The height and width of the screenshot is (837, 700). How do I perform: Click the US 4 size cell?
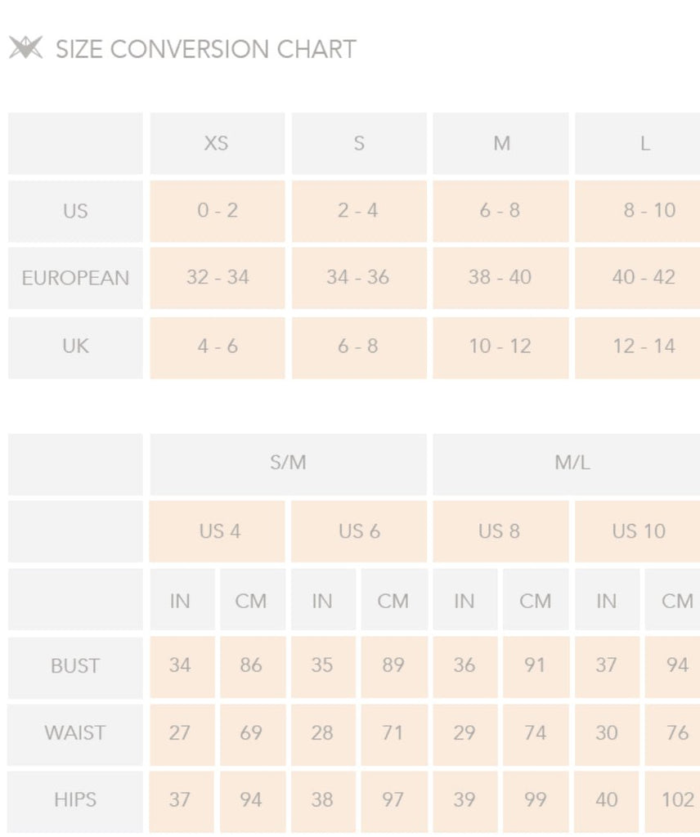tap(218, 531)
